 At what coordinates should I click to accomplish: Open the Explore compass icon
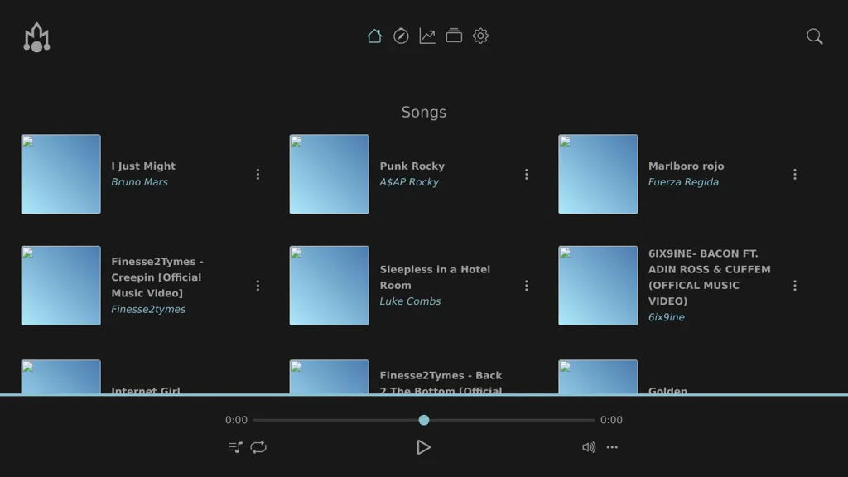pyautogui.click(x=401, y=36)
